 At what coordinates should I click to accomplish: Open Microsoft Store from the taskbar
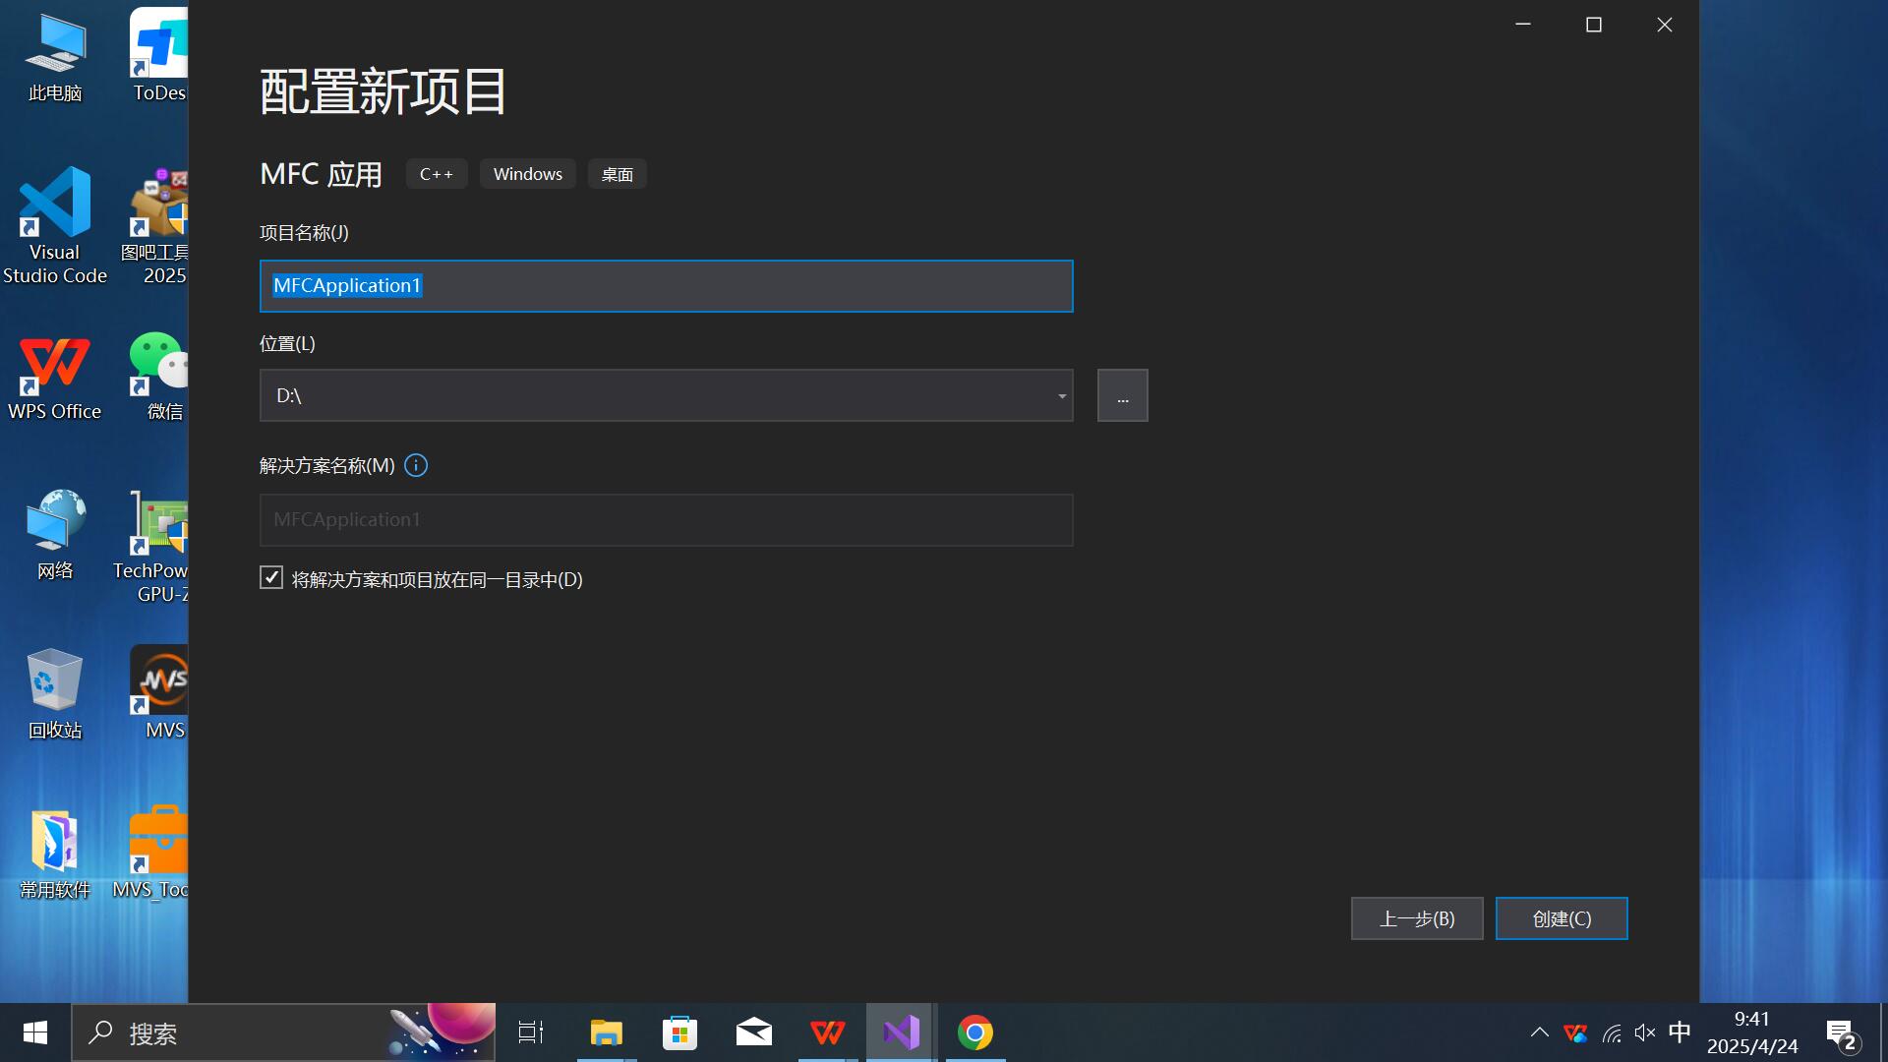point(679,1032)
